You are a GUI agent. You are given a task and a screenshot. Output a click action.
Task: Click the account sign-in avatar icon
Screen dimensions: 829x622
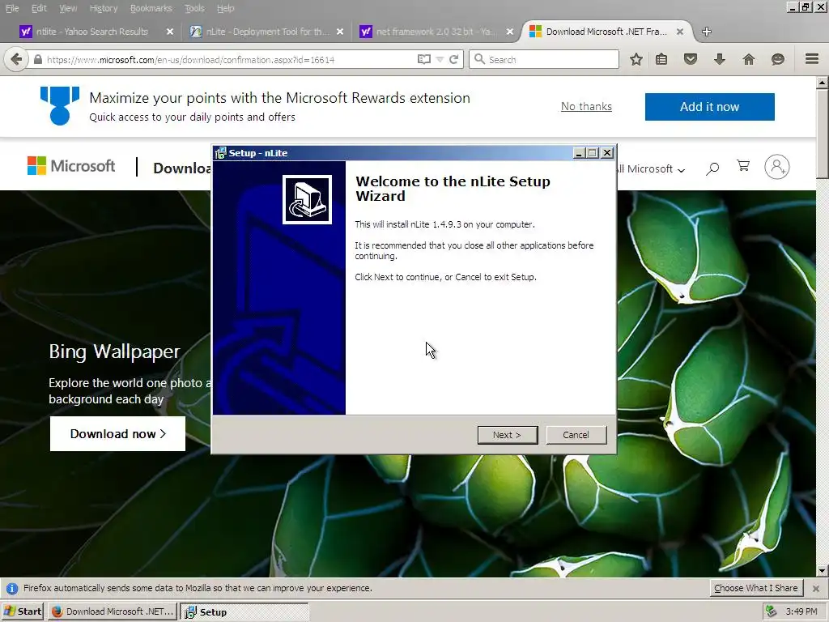click(x=777, y=167)
